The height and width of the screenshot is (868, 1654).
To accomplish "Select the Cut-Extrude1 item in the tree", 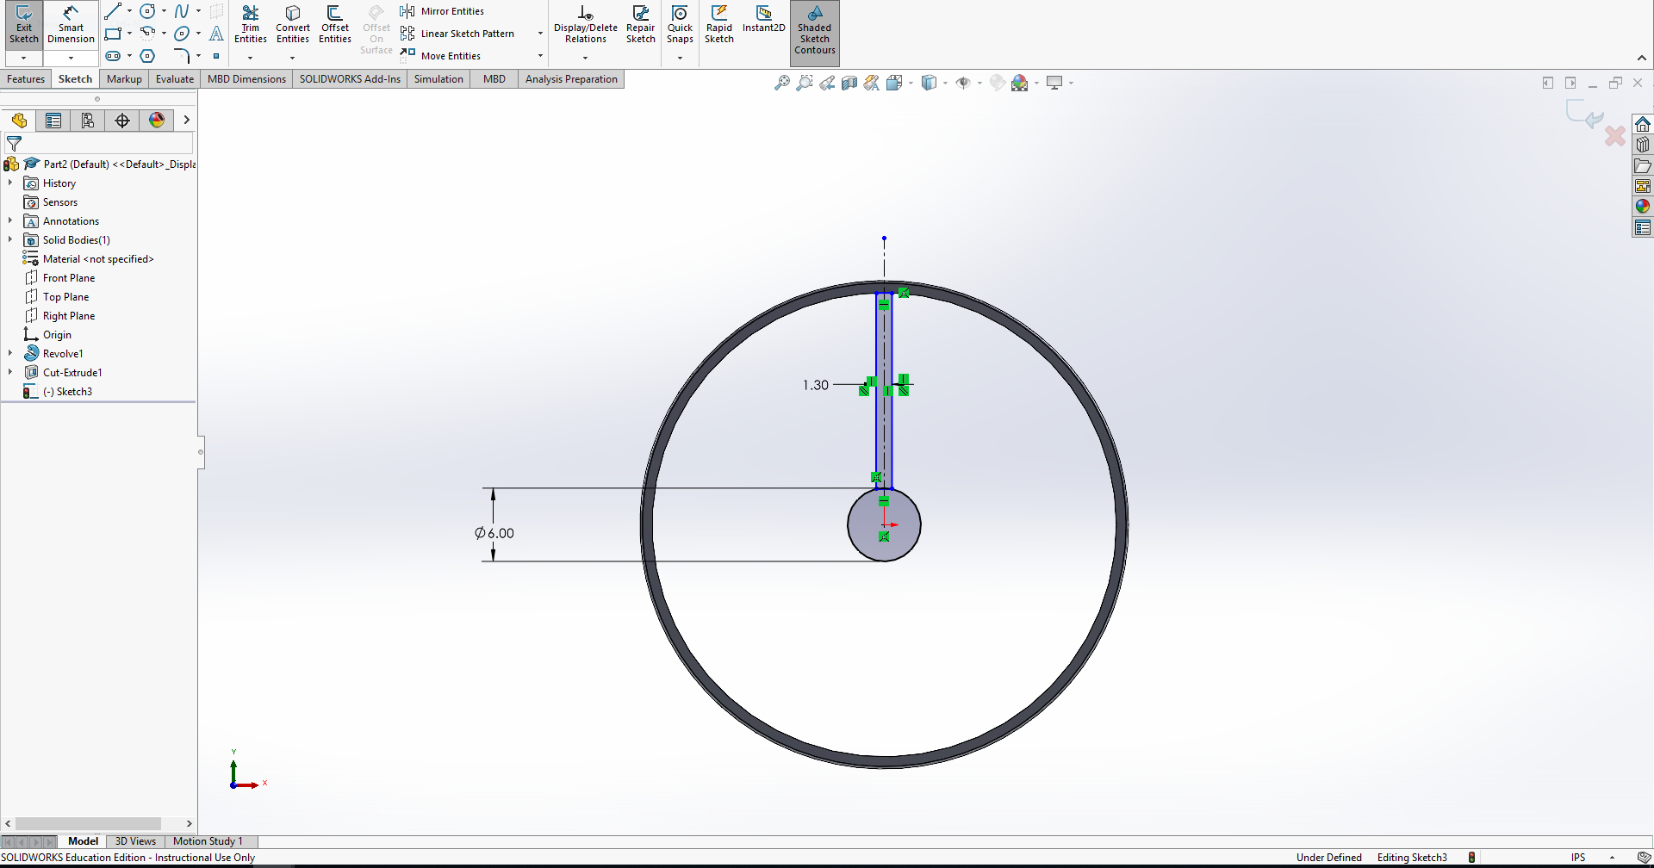I will 72,372.
